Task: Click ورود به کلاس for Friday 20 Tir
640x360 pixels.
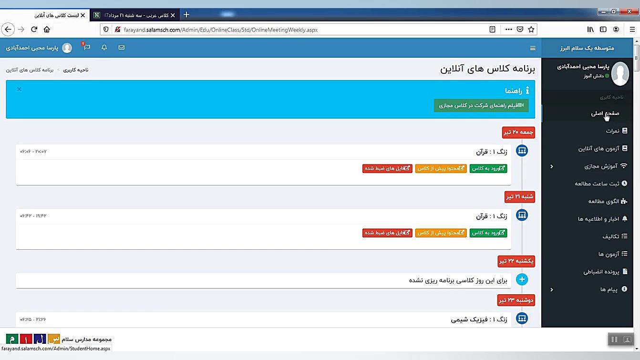Action: (488, 168)
